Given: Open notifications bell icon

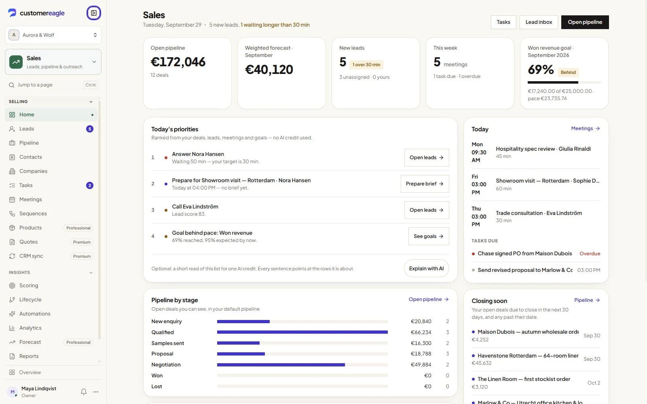Looking at the screenshot, I should 84,392.
